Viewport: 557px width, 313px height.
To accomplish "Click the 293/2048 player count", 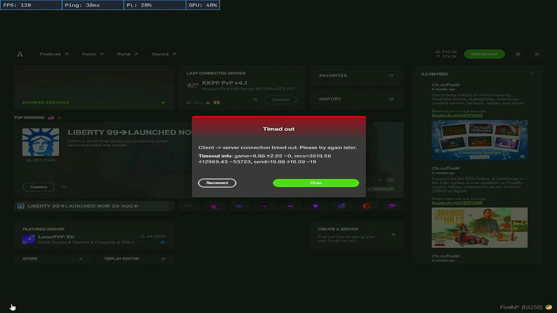I will (x=41, y=160).
